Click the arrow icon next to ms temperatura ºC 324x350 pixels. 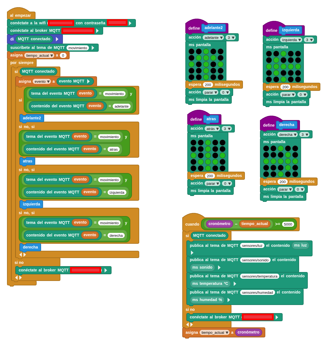(235, 283)
